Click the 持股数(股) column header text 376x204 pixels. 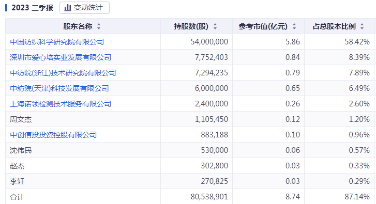click(191, 26)
